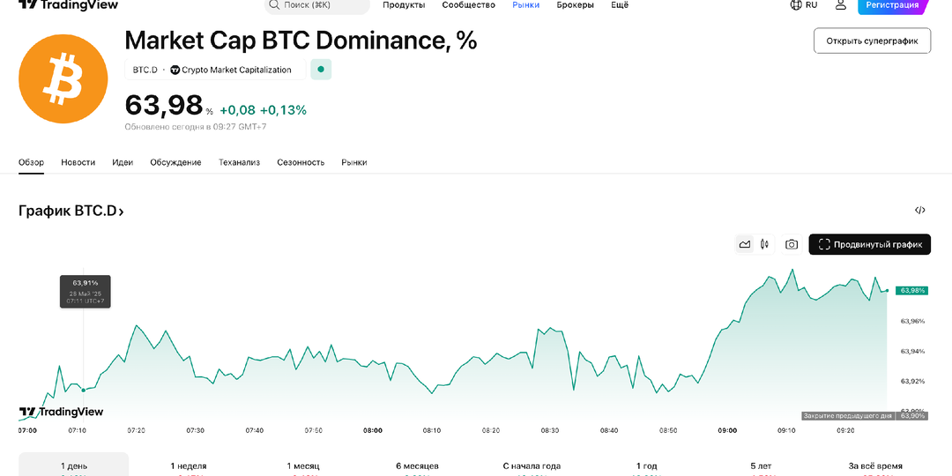Viewport: 952px width, 476px height.
Task: Open the Брокеры menu
Action: (575, 5)
